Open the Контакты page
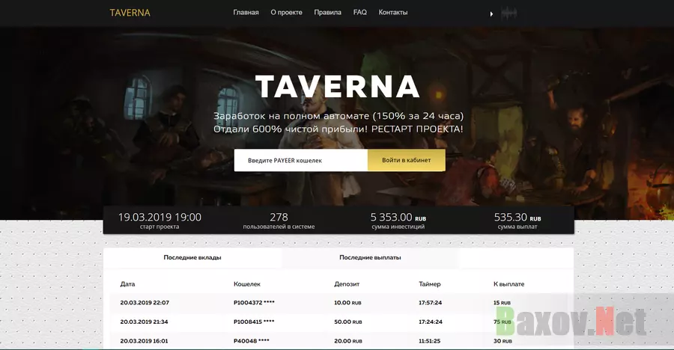Screen dimensions: 674x350 click(x=393, y=13)
